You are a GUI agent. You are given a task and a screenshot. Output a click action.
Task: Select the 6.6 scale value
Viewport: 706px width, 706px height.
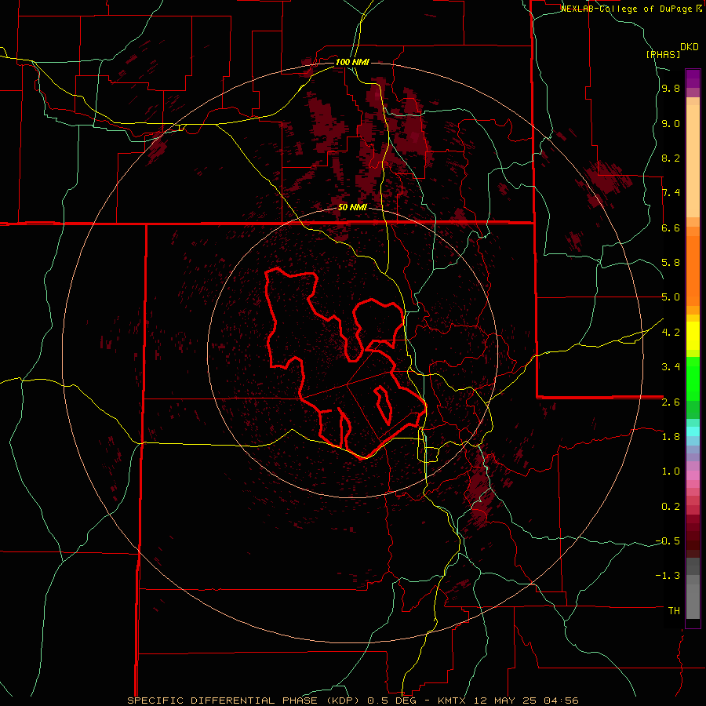pyautogui.click(x=671, y=228)
